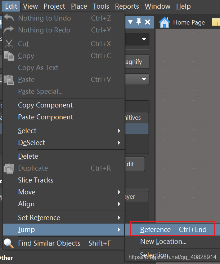Click the Home Page house icon

164,22
